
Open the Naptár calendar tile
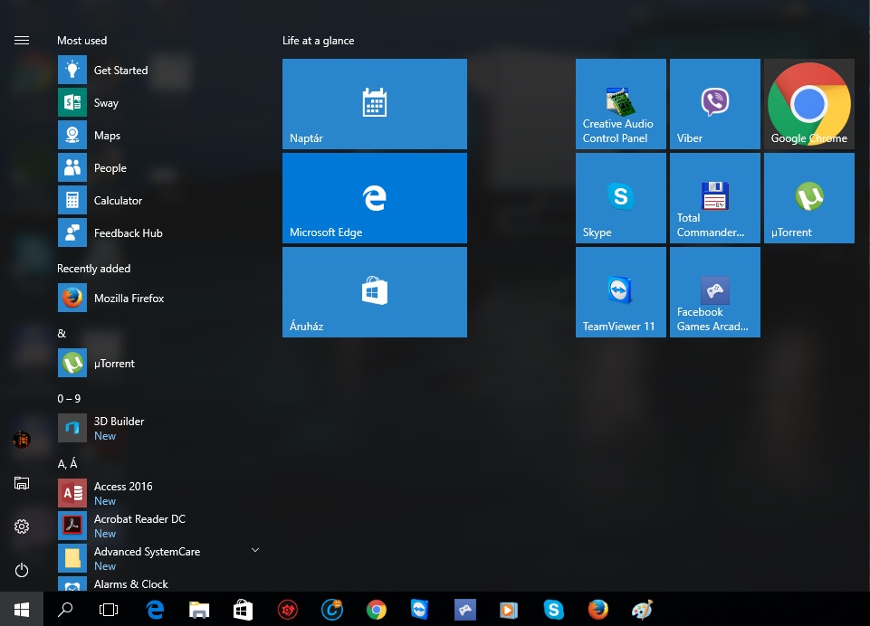375,104
